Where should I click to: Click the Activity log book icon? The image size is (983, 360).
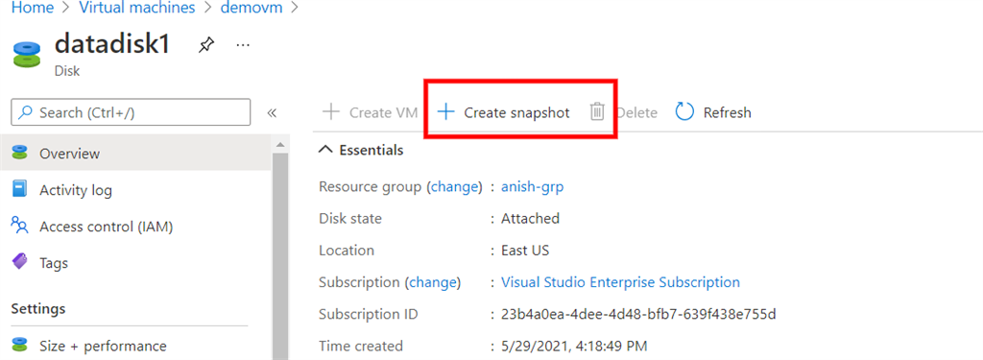tap(20, 189)
